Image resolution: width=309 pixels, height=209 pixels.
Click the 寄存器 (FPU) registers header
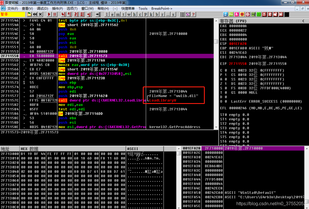(x=233, y=21)
